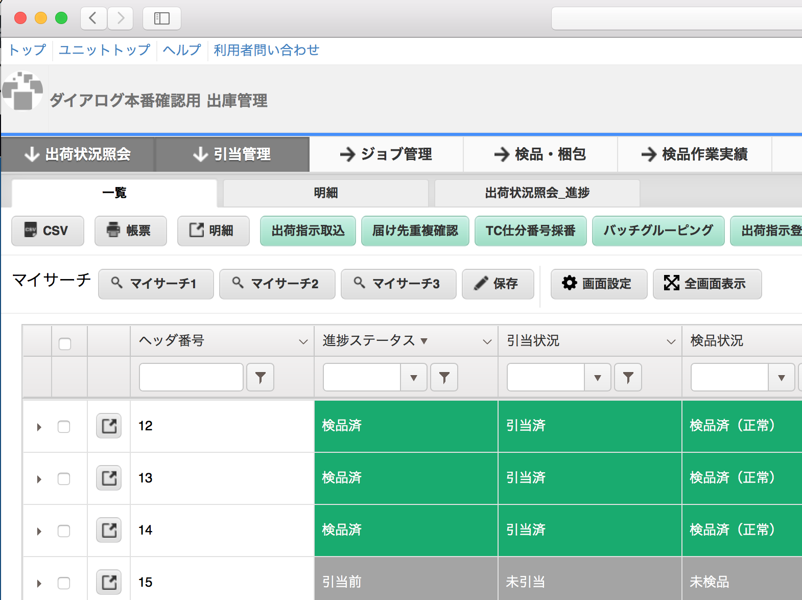Apply filter on 引当状況 column

[x=628, y=378]
